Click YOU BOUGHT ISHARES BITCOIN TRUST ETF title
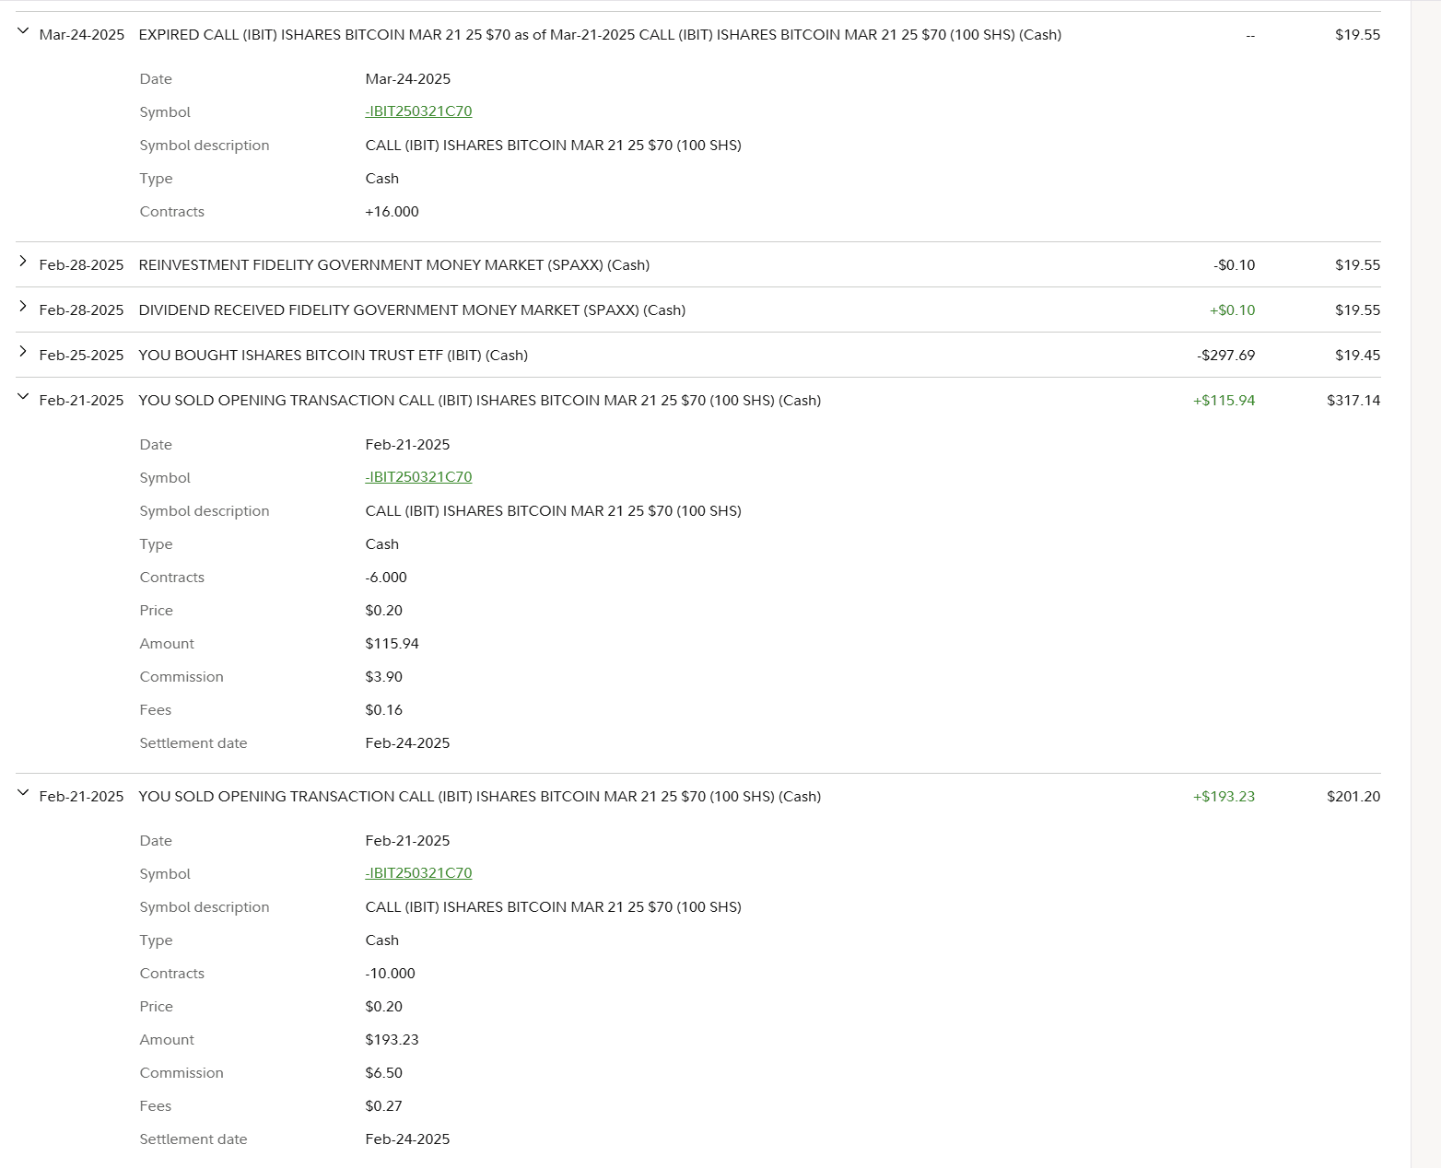 tap(333, 356)
